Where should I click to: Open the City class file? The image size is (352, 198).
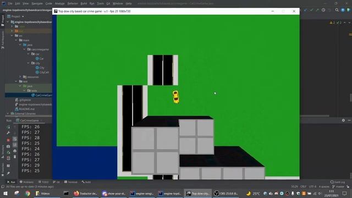pos(40,68)
